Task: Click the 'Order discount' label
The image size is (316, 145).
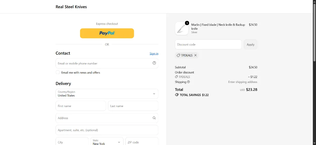Action: (184, 72)
